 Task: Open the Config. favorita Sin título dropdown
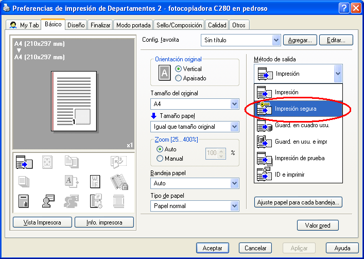241,40
